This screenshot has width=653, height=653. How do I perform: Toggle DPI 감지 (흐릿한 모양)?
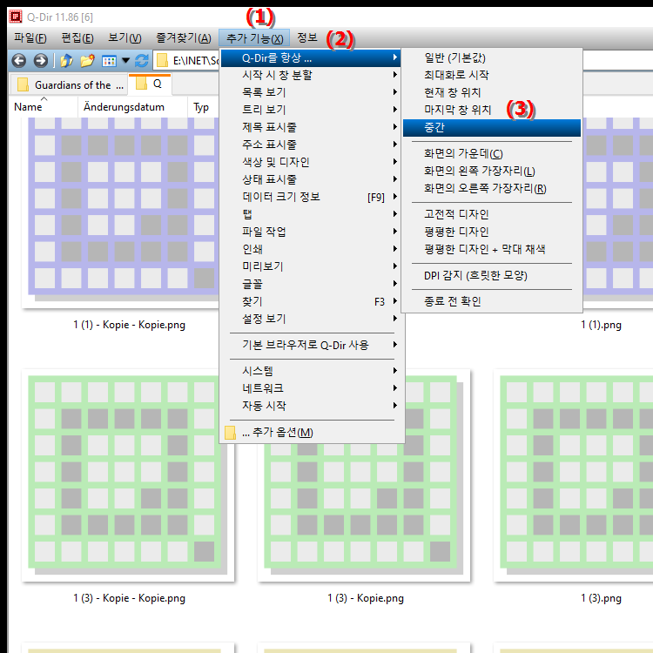[x=492, y=276]
